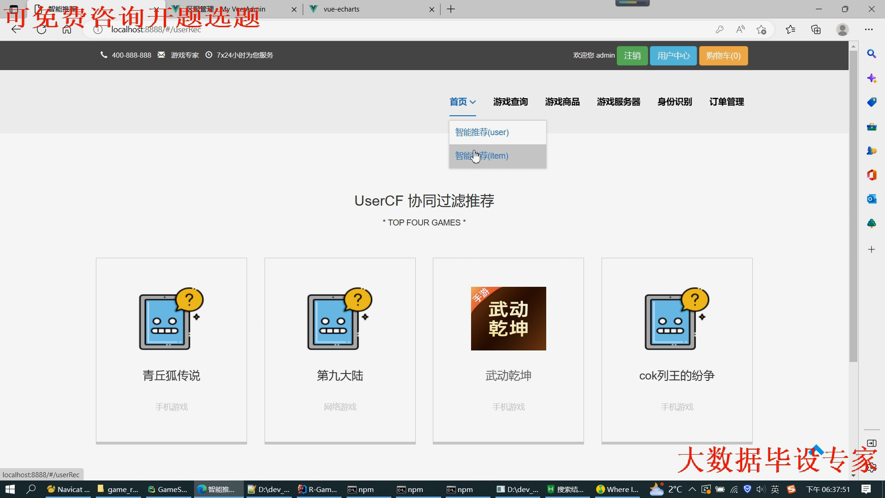Image resolution: width=885 pixels, height=498 pixels.
Task: Click the 武动乾坤 game thumbnail
Action: (508, 319)
